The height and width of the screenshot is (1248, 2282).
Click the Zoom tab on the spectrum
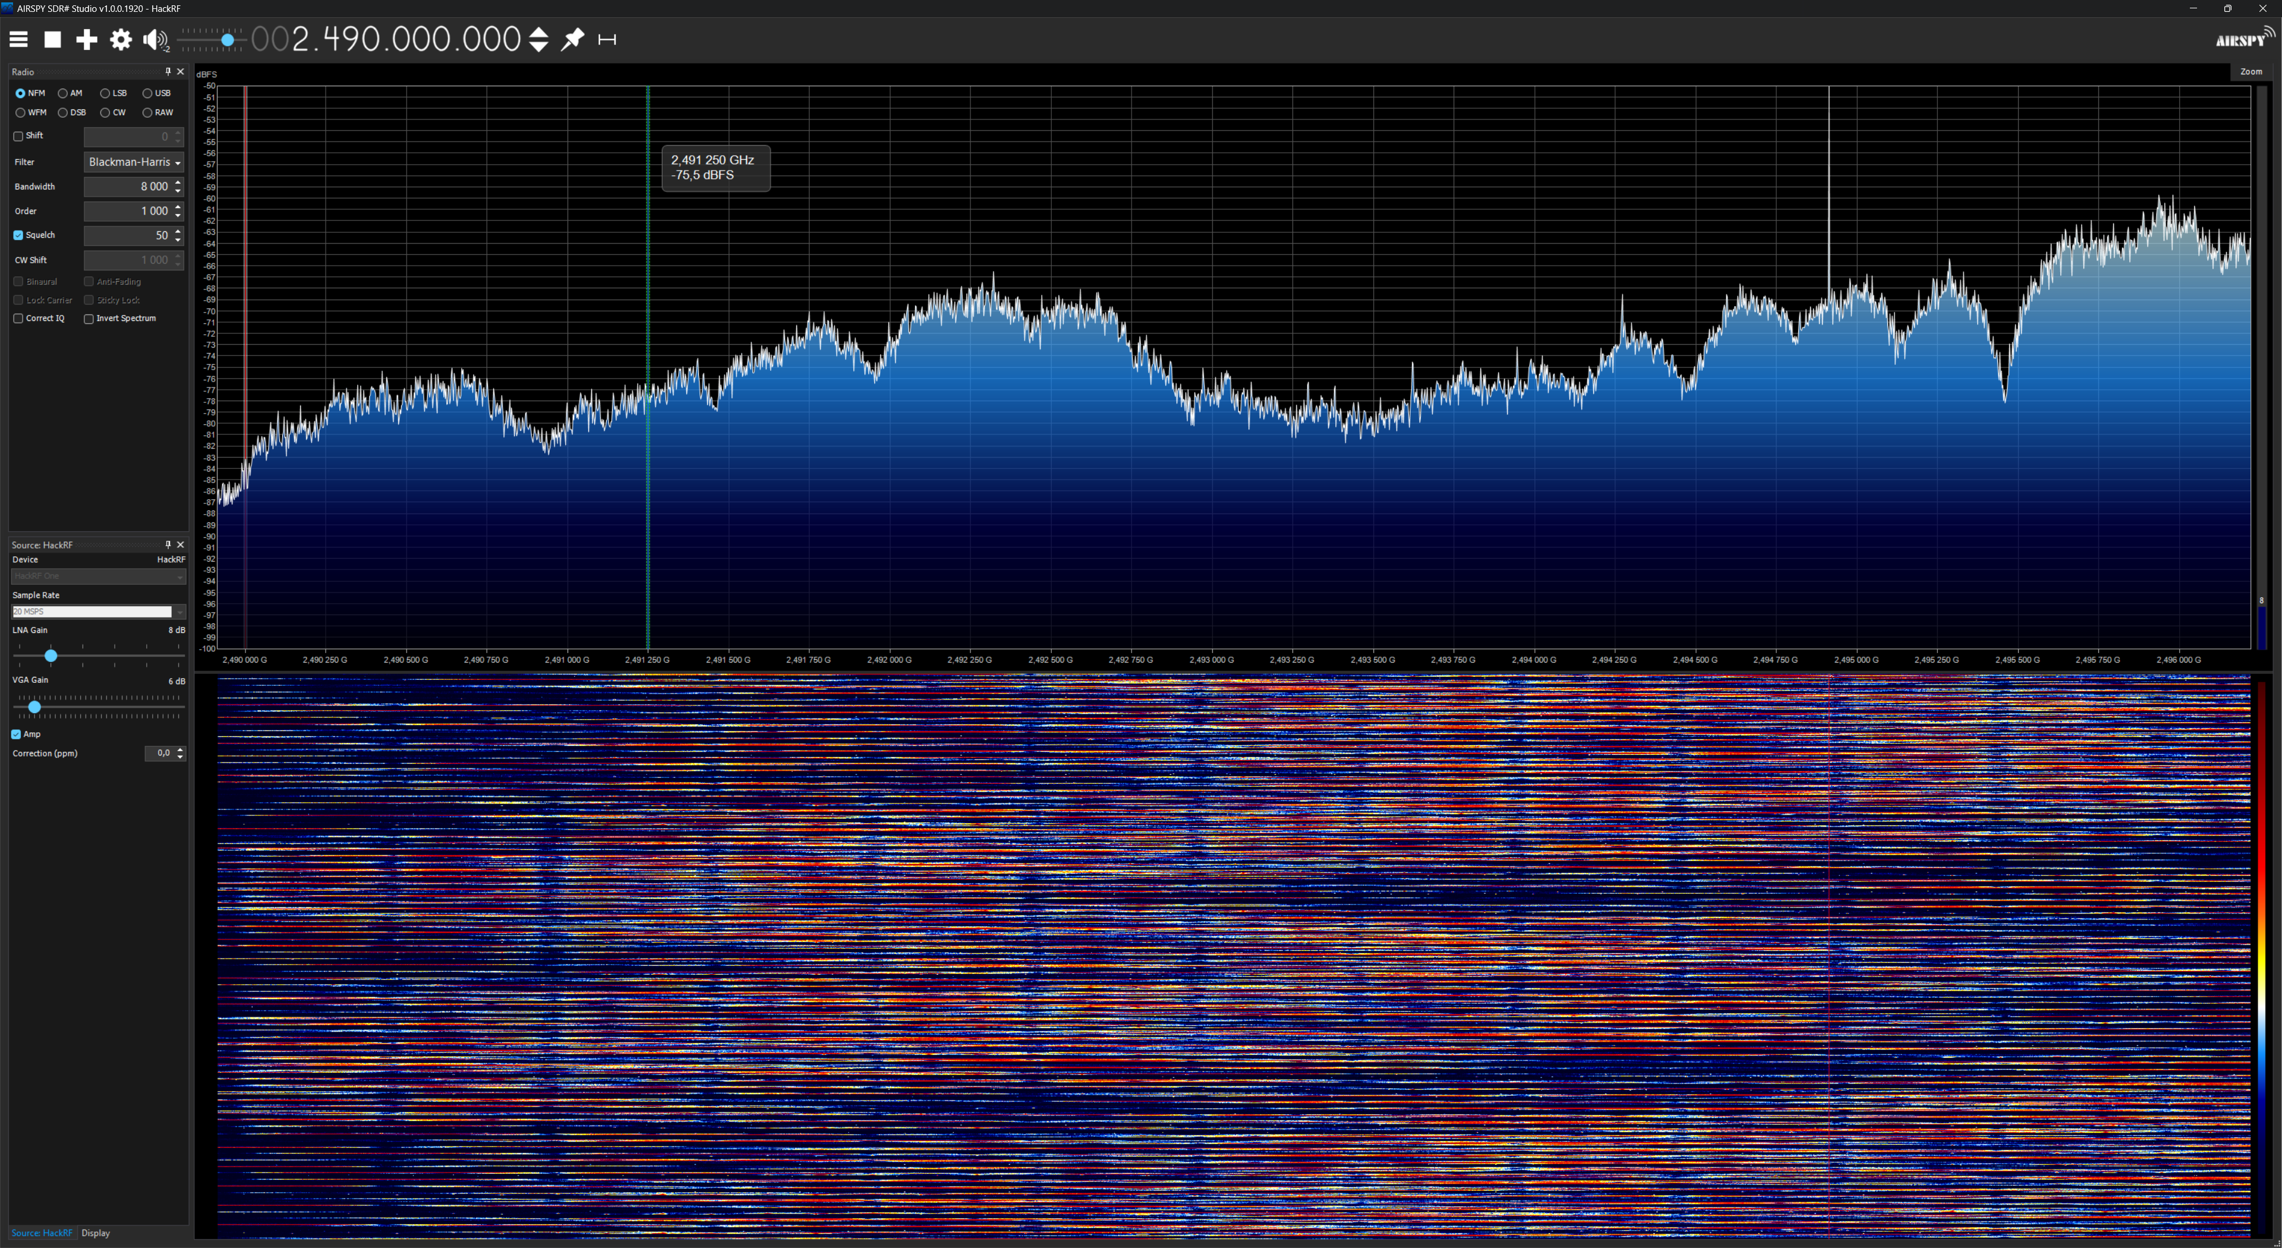(2250, 72)
